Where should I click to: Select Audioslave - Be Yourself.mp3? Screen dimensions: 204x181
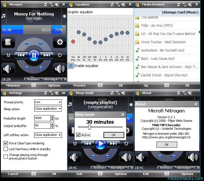point(167,50)
